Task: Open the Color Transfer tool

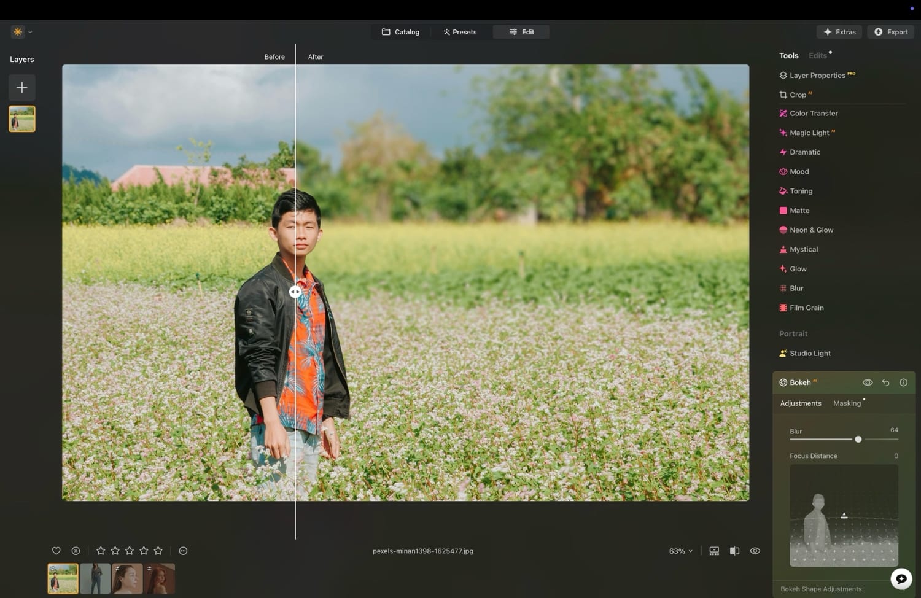Action: (x=814, y=113)
